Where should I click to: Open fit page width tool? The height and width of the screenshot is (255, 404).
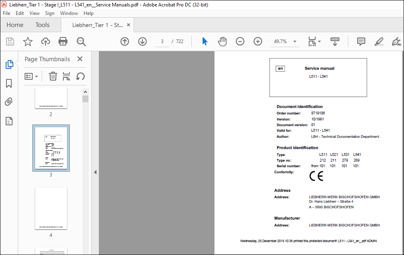(312, 41)
